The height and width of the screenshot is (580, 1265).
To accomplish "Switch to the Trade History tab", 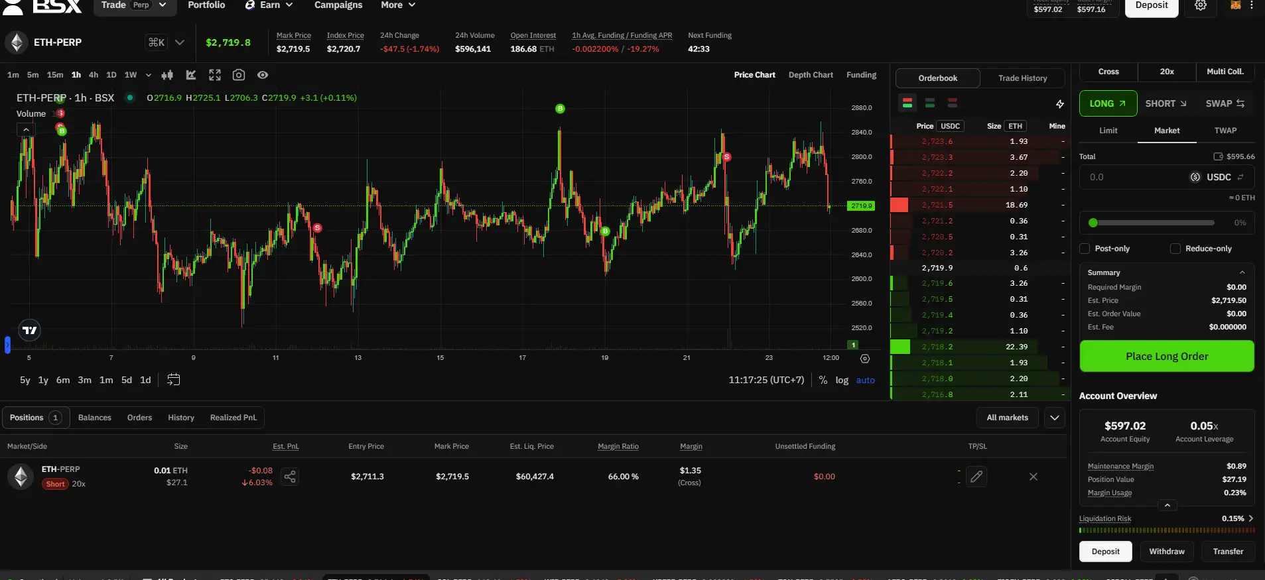I will click(1022, 78).
